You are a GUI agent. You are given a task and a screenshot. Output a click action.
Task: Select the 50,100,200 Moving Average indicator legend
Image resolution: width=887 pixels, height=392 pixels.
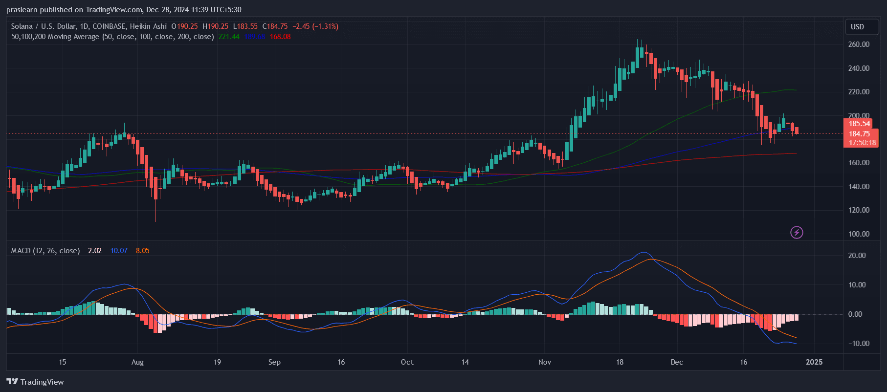tap(112, 37)
